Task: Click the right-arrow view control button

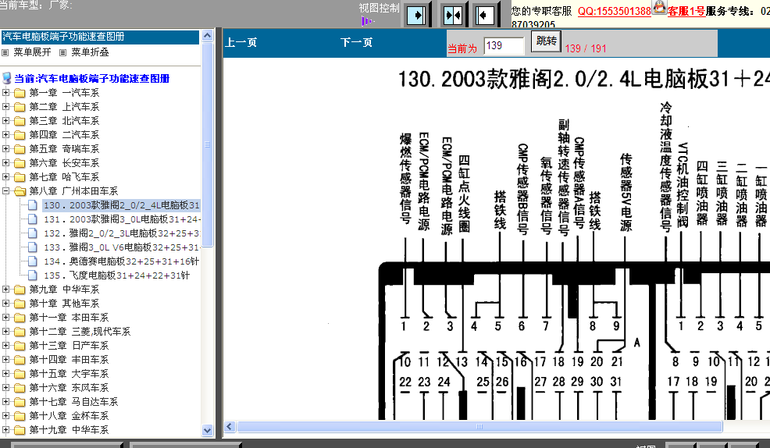Action: point(417,15)
